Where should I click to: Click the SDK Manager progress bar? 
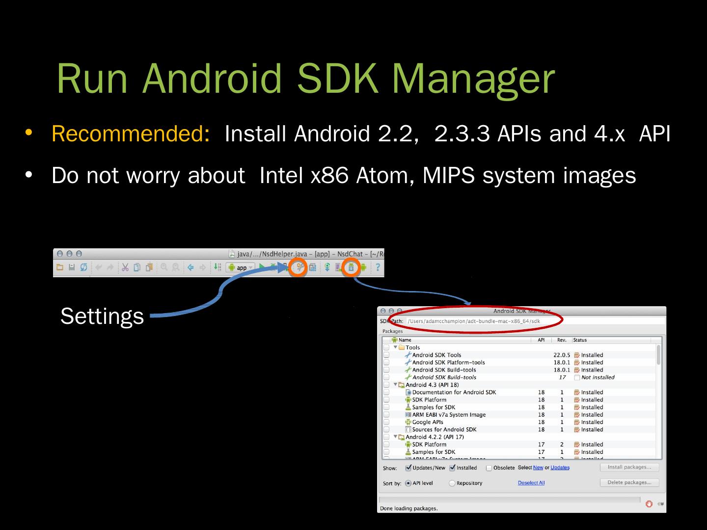coord(510,500)
